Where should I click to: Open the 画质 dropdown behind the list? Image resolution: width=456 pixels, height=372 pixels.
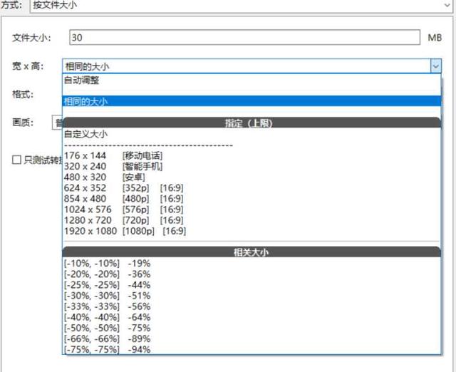(57, 123)
